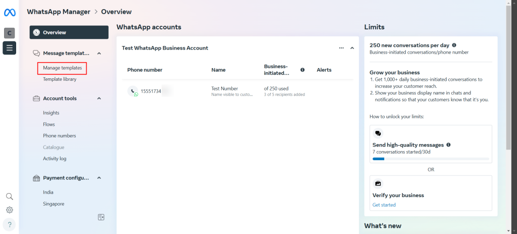The image size is (517, 234).
Task: Click the 'of 250 used' cell
Action: point(276,88)
